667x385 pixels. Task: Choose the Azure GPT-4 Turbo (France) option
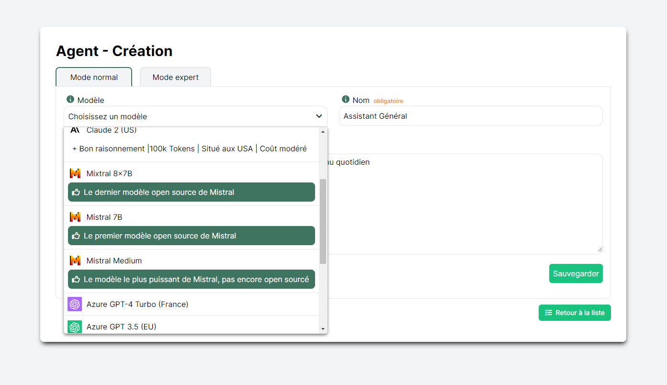(x=137, y=304)
